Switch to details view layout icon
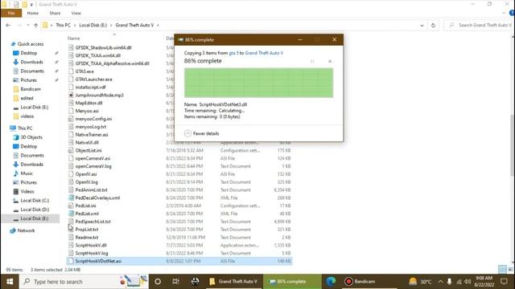This screenshot has height=289, width=515. pos(502,270)
